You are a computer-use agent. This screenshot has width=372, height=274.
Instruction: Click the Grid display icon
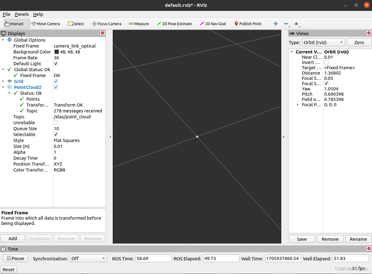coord(10,81)
